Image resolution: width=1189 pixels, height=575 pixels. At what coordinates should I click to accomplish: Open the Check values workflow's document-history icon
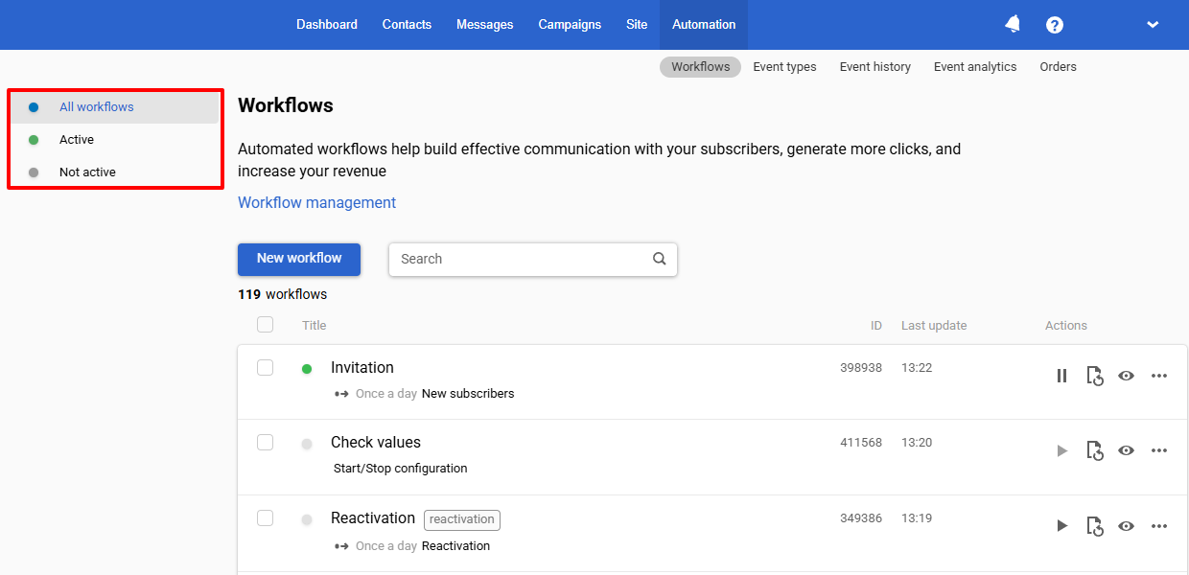click(1094, 450)
